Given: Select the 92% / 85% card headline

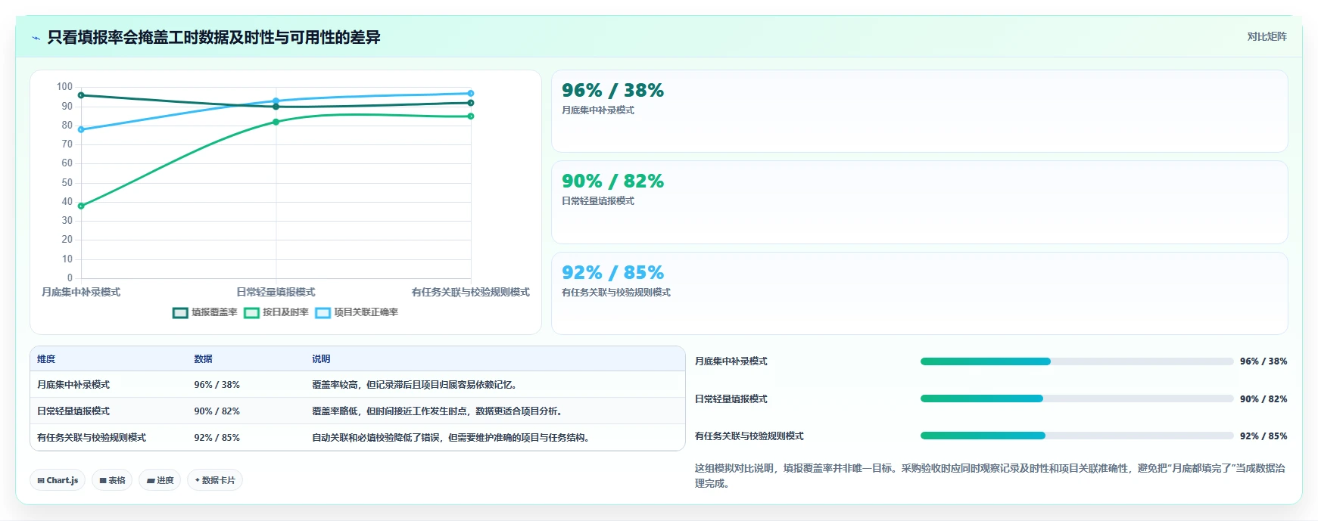Looking at the screenshot, I should coord(612,273).
